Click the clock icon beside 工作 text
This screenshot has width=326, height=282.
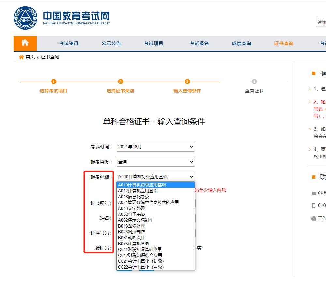314,219
